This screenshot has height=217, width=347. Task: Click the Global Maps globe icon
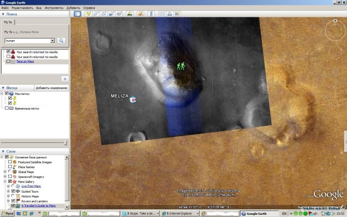pyautogui.click(x=15, y=171)
